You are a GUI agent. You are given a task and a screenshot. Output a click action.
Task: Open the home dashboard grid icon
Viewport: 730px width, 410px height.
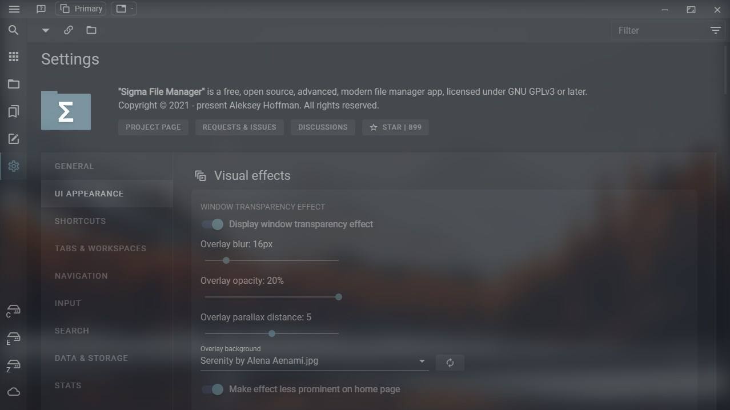14,57
